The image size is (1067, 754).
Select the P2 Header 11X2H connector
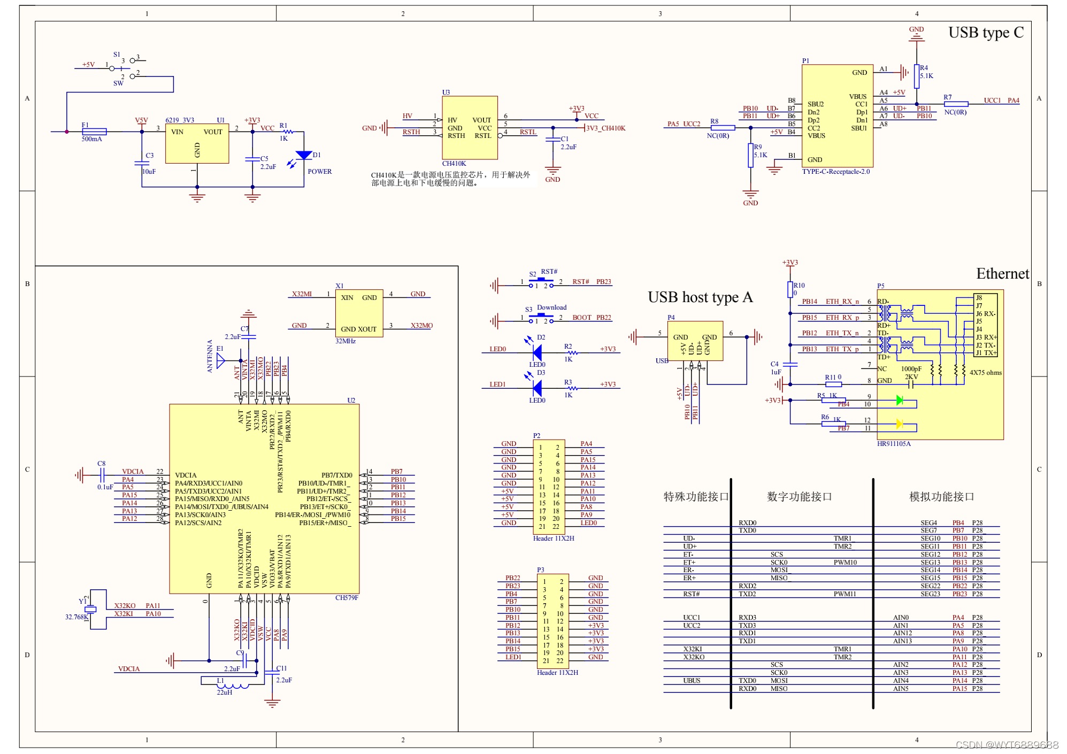[x=548, y=486]
